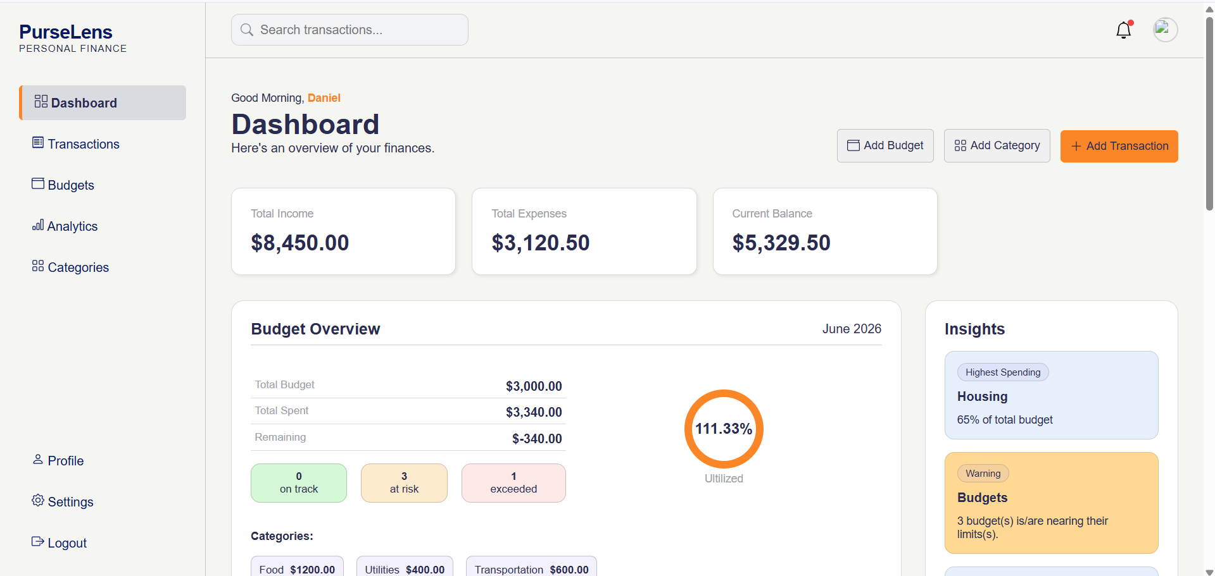Select the 0 on track status badge
The width and height of the screenshot is (1215, 576).
point(299,483)
